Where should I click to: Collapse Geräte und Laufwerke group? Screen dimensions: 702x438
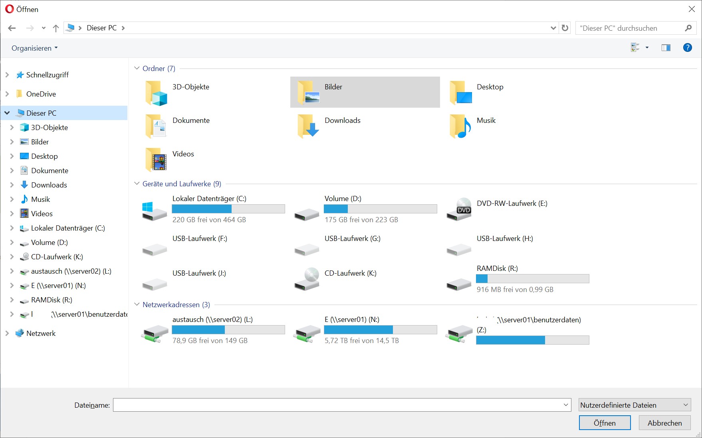click(137, 183)
